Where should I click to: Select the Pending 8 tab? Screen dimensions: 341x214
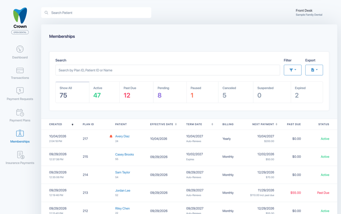pyautogui.click(x=170, y=92)
